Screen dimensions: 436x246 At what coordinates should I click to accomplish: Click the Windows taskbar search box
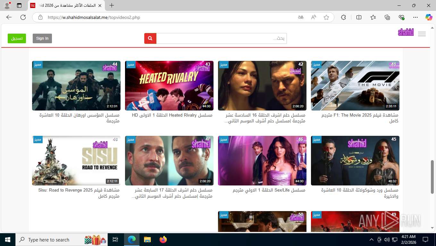[62, 240]
